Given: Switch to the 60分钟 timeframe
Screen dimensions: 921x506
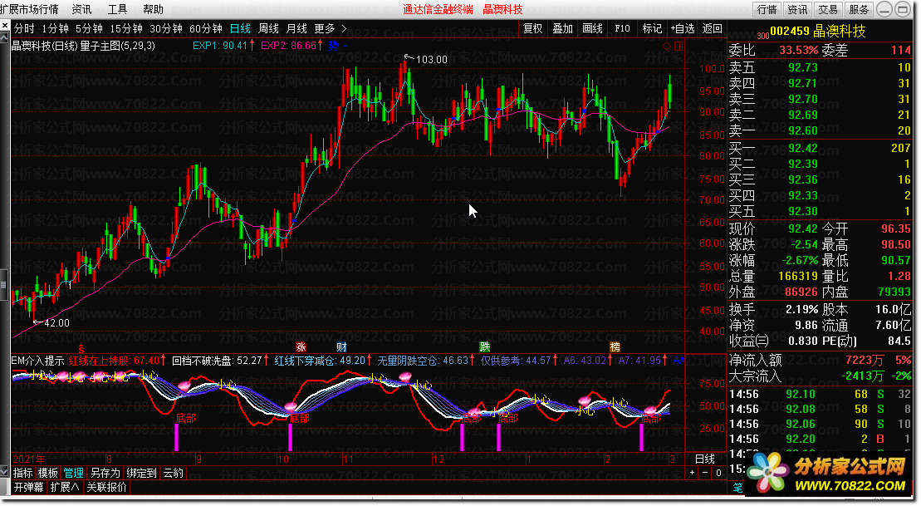Looking at the screenshot, I should point(206,28).
